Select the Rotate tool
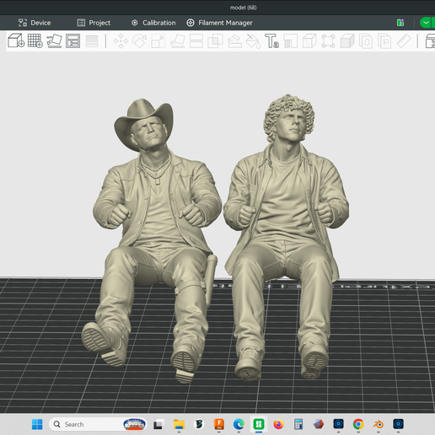435x435 pixels. (140, 41)
